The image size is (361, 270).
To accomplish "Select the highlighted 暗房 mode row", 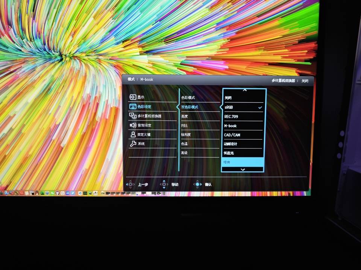I will (243, 162).
